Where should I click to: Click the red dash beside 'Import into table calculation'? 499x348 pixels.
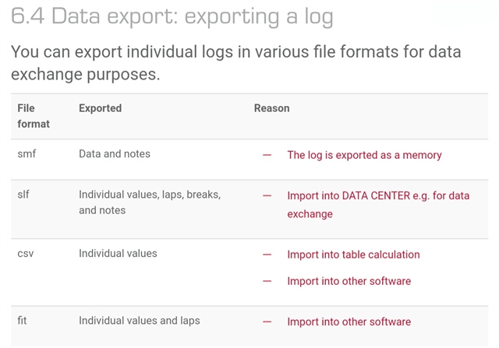coord(267,255)
